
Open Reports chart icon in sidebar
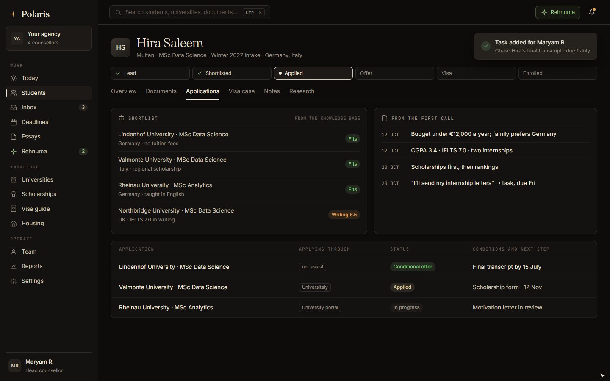[14, 266]
